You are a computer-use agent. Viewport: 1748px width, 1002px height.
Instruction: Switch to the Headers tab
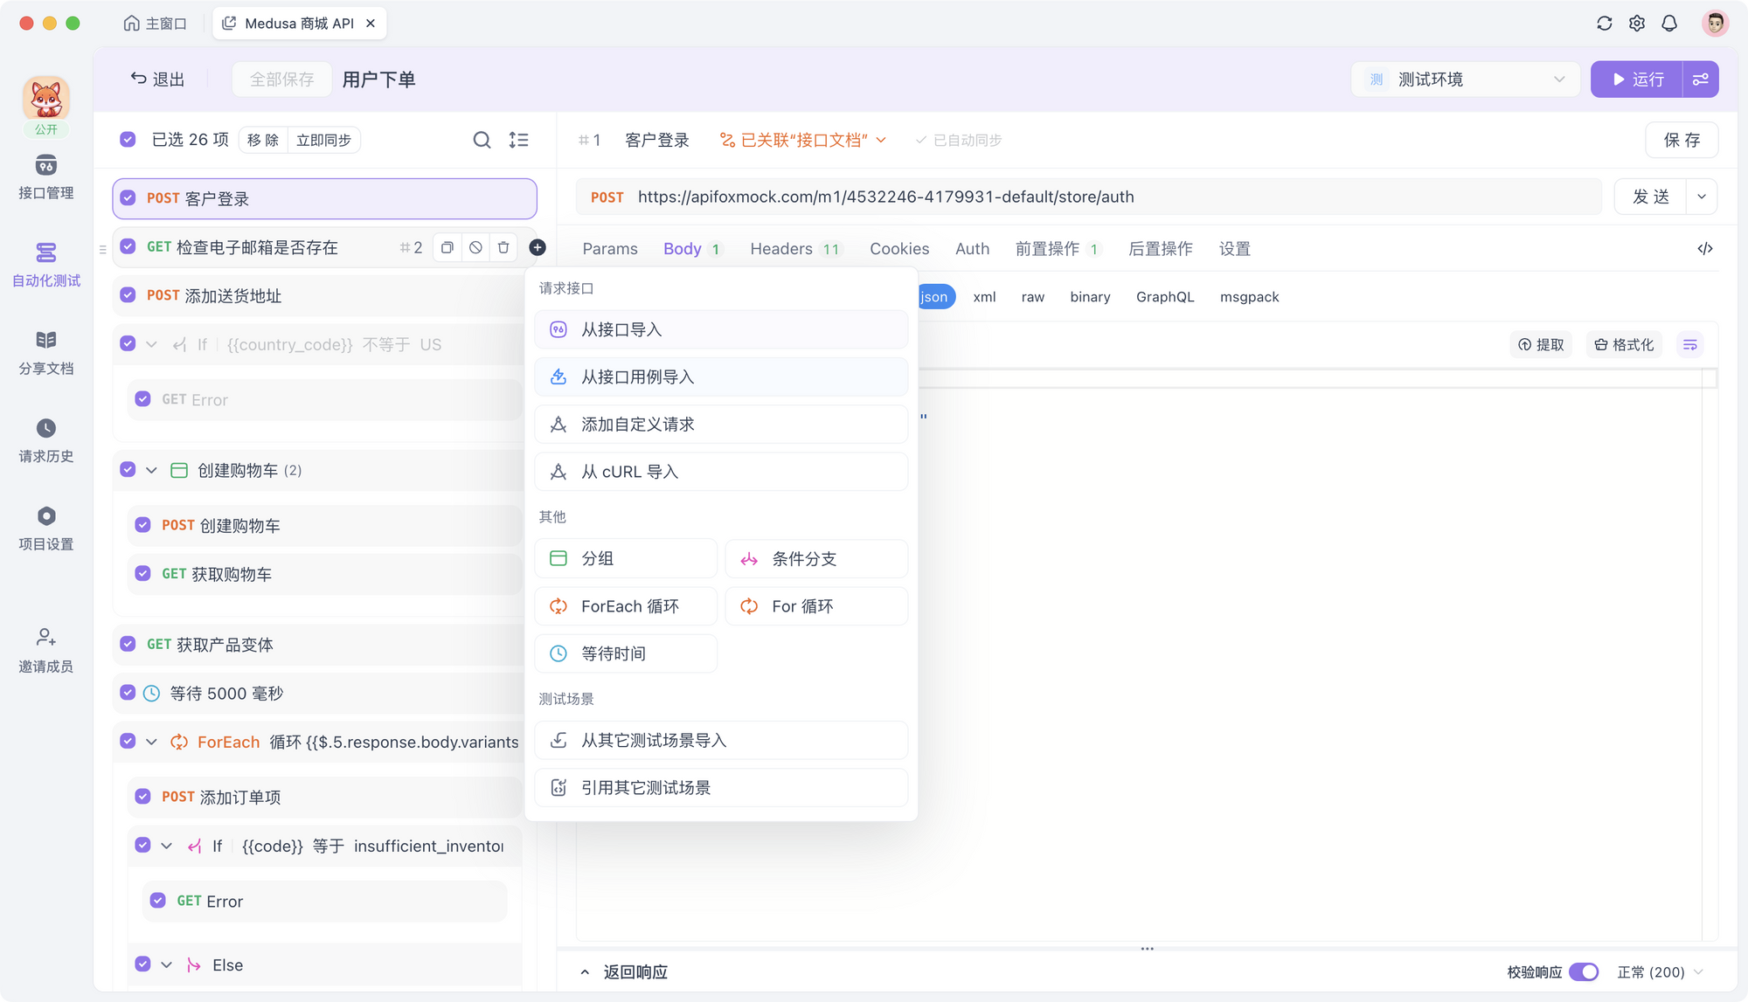[781, 249]
